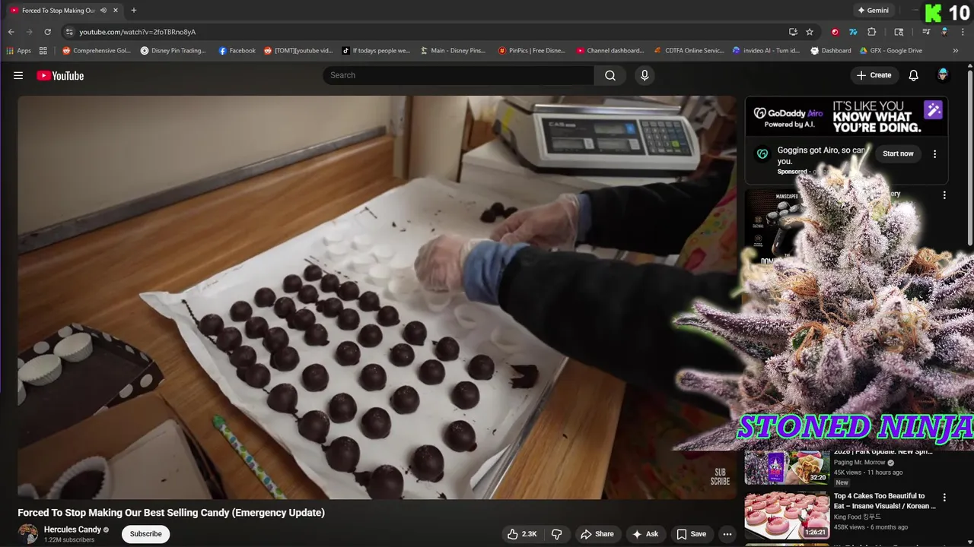Open Hercules Candy channel name link
Image resolution: width=974 pixels, height=547 pixels.
coord(72,530)
